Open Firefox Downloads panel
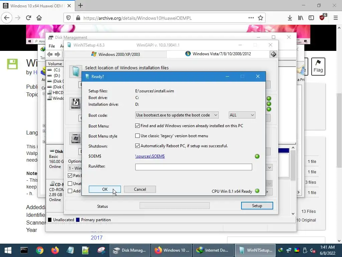This screenshot has height=257, width=342. click(x=290, y=18)
